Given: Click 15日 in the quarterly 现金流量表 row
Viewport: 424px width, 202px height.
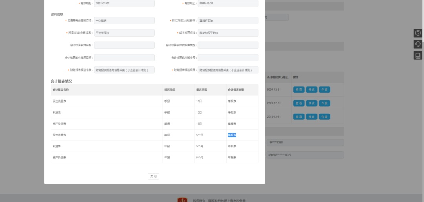Looking at the screenshot, I should tap(199, 101).
